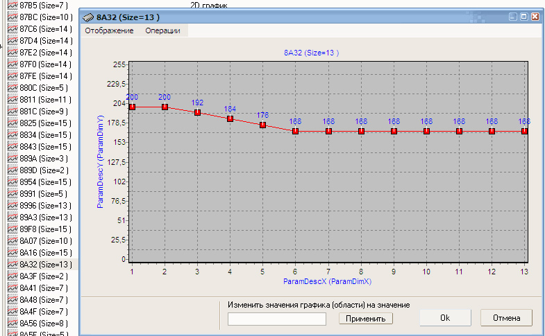Click the graph icon next to 8A56
This screenshot has width=545, height=336.
pyautogui.click(x=12, y=324)
